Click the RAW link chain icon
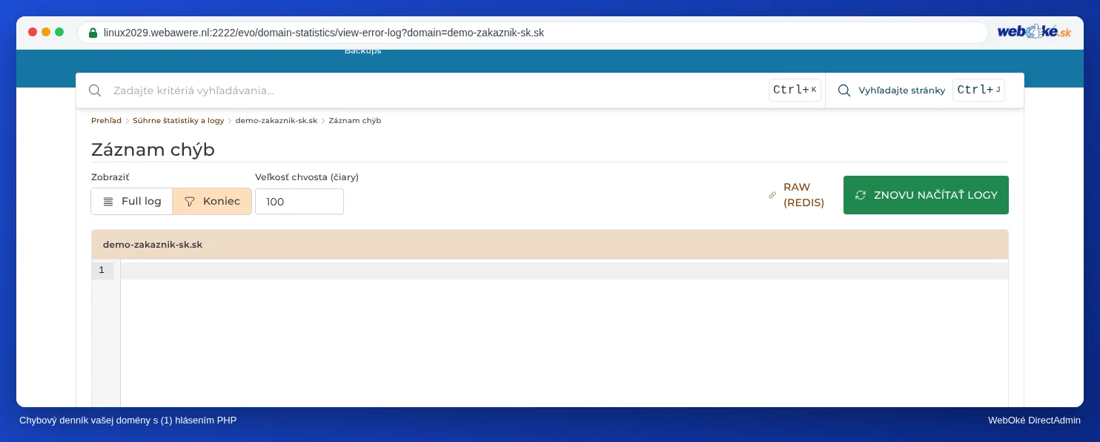 (x=772, y=195)
